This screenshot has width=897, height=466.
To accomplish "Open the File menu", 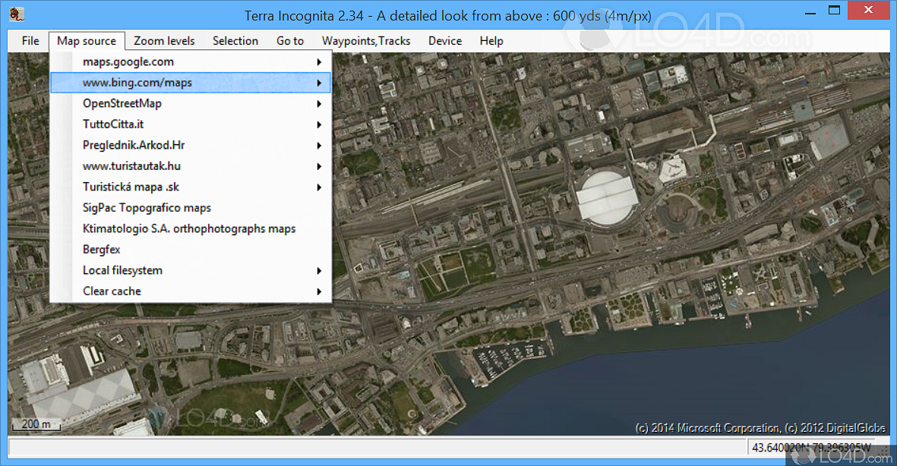I will (30, 41).
